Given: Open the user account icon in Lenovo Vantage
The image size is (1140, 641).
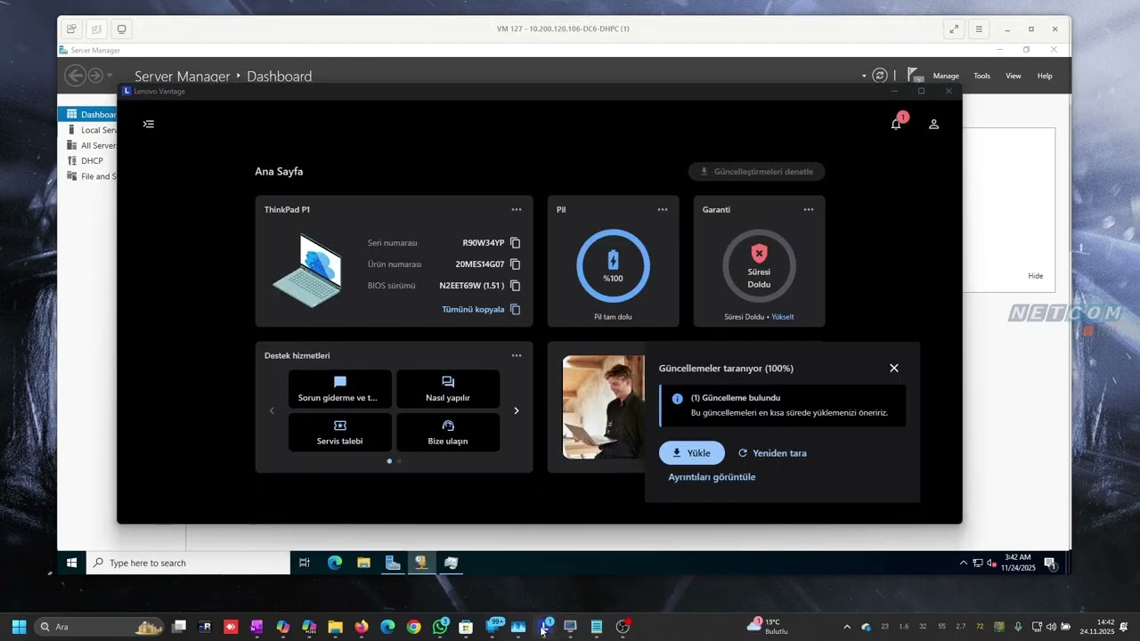Looking at the screenshot, I should coord(933,124).
